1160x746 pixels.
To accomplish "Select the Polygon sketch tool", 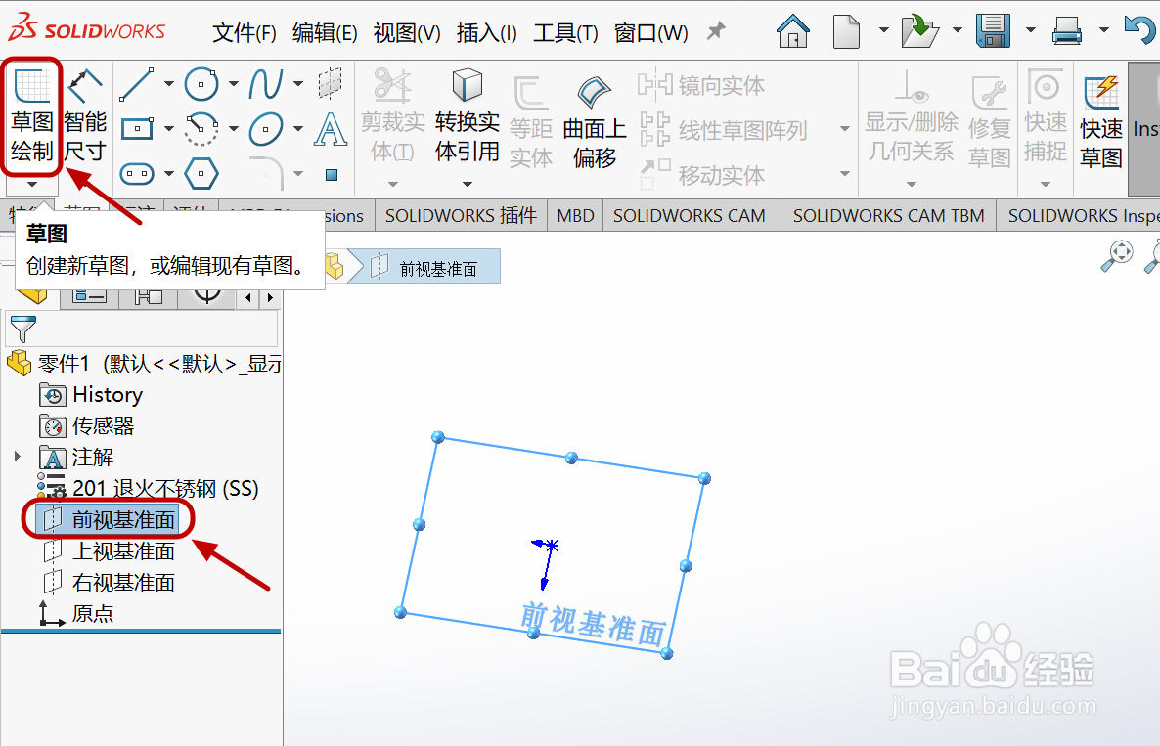I will [201, 174].
